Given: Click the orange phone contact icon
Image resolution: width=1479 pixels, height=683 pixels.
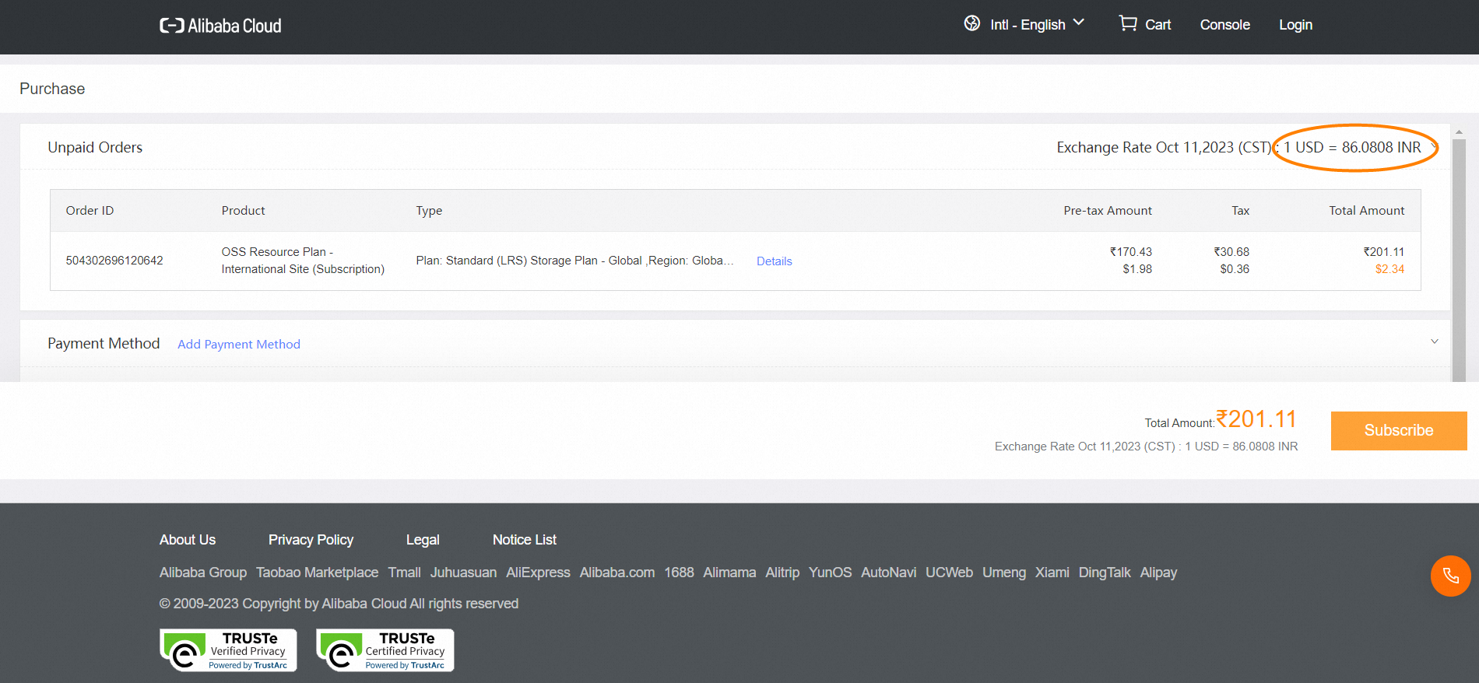Looking at the screenshot, I should click(1450, 576).
